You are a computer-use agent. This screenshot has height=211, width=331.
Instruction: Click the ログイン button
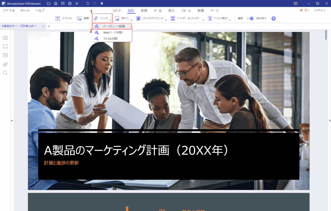pyautogui.click(x=320, y=10)
